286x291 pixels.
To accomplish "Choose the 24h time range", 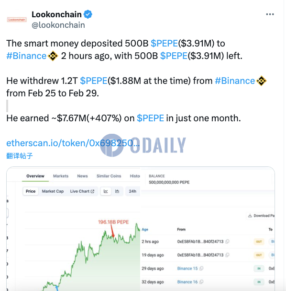I will [x=132, y=191].
